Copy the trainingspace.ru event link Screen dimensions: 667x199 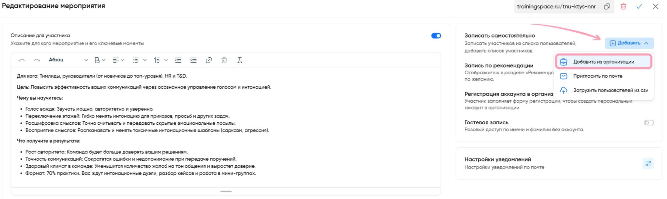coord(607,7)
